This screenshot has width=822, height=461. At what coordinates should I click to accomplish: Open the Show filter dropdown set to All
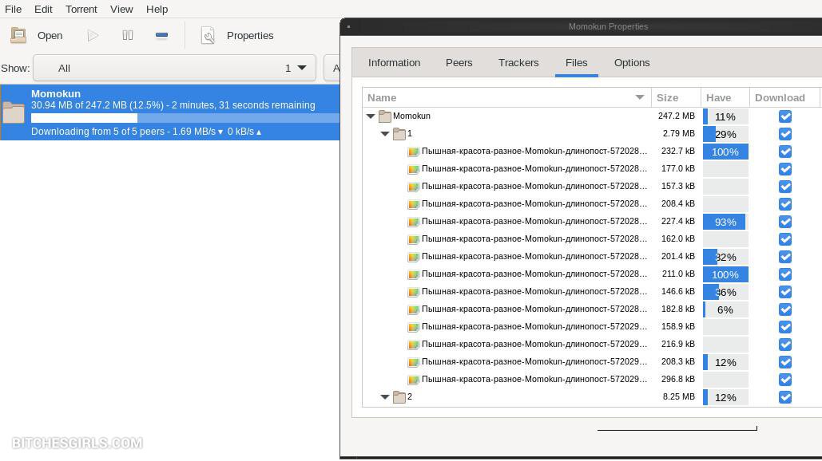tap(174, 68)
